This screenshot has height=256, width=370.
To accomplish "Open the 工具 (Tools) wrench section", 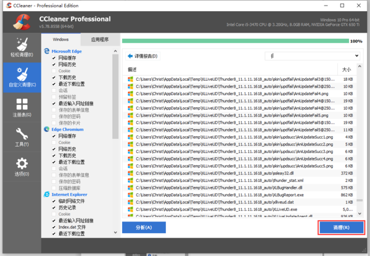I will tap(20, 139).
